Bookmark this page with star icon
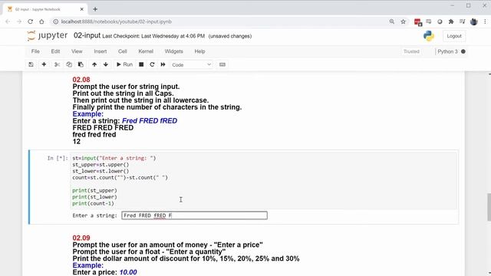The width and height of the screenshot is (491, 276). (403, 21)
